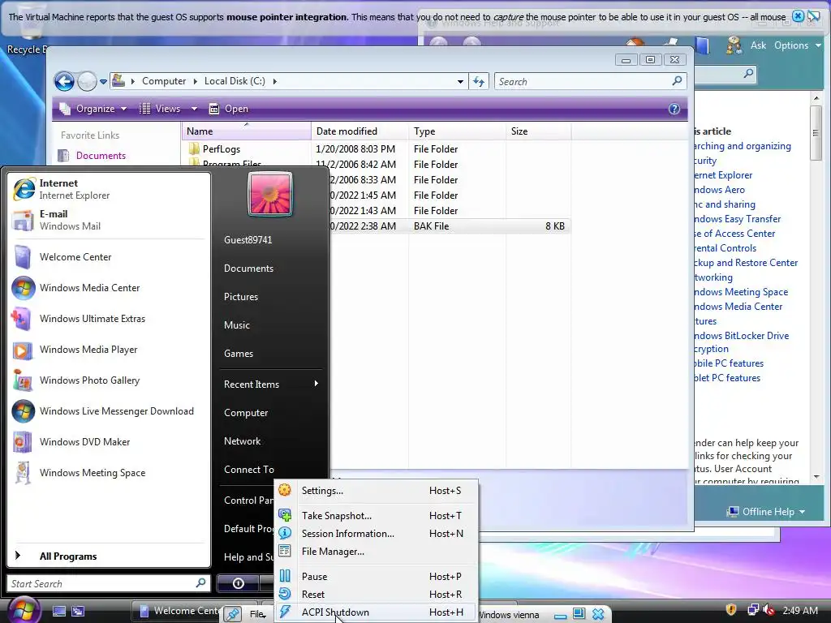Click Explorer refresh button
The height and width of the screenshot is (623, 831).
pyautogui.click(x=479, y=82)
